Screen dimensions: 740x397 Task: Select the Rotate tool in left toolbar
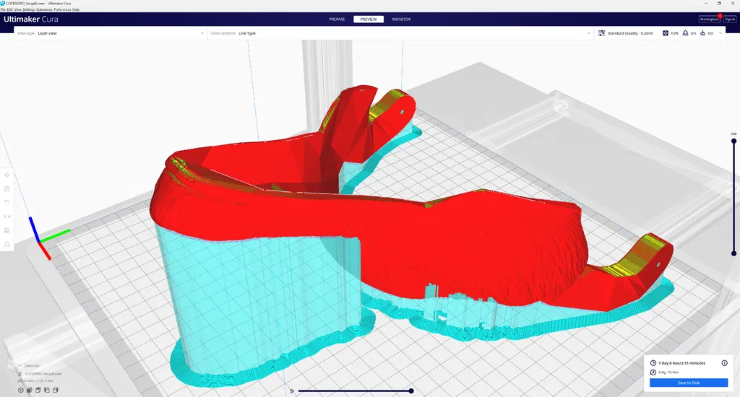pos(7,202)
